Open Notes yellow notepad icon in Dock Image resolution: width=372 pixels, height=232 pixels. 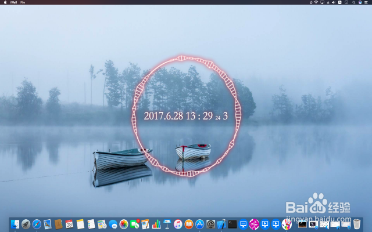point(80,224)
